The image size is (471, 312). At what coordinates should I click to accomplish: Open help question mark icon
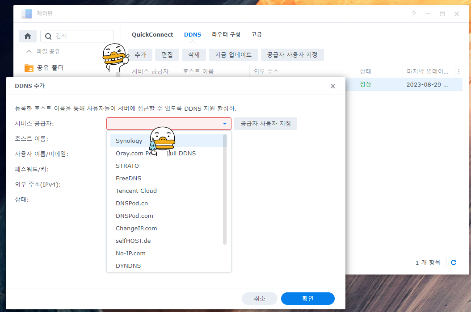click(x=414, y=14)
